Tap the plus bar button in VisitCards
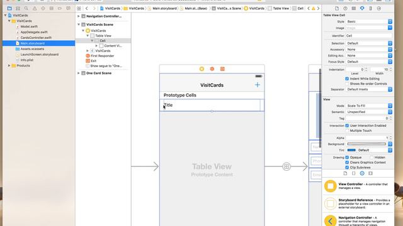Viewport: 403px width, 226px height. [258, 85]
